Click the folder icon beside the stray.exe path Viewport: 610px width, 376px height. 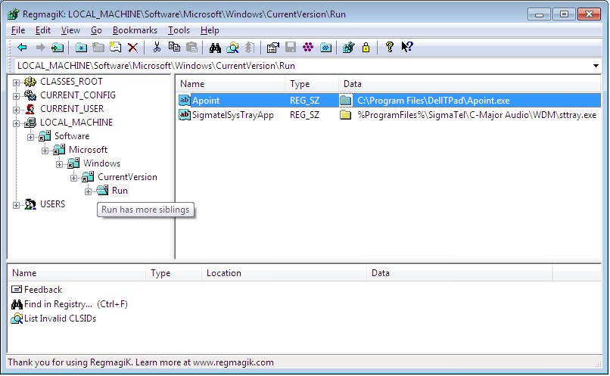pyautogui.click(x=345, y=115)
